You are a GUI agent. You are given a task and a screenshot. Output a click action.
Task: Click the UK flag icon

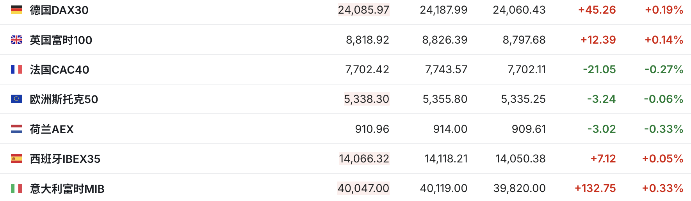click(x=16, y=40)
